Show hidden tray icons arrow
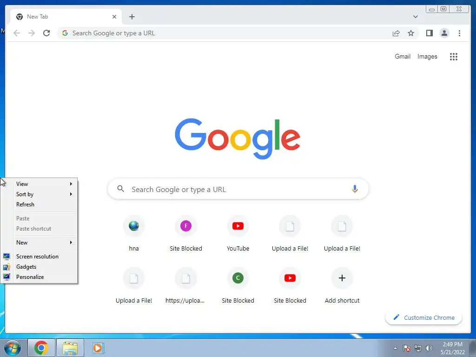This screenshot has width=476, height=357. 395,348
